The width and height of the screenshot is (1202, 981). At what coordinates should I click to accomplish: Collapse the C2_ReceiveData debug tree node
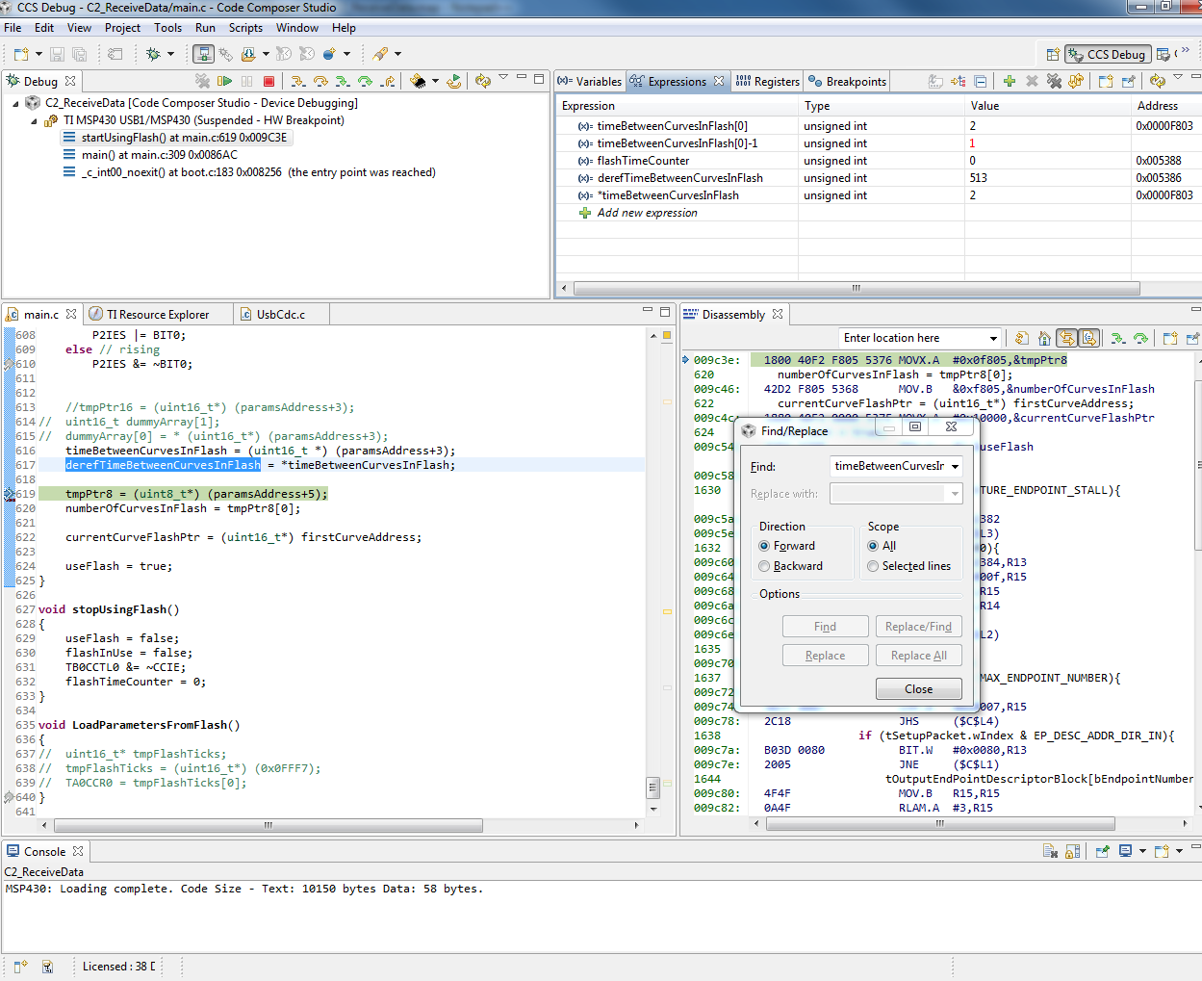coord(15,103)
